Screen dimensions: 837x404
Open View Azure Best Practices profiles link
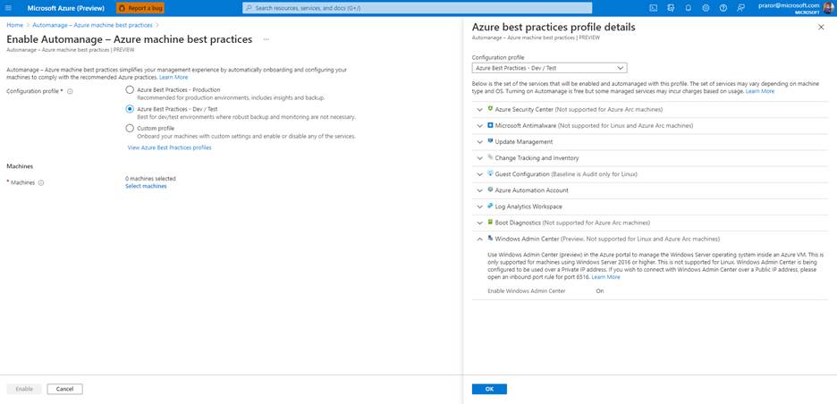169,147
